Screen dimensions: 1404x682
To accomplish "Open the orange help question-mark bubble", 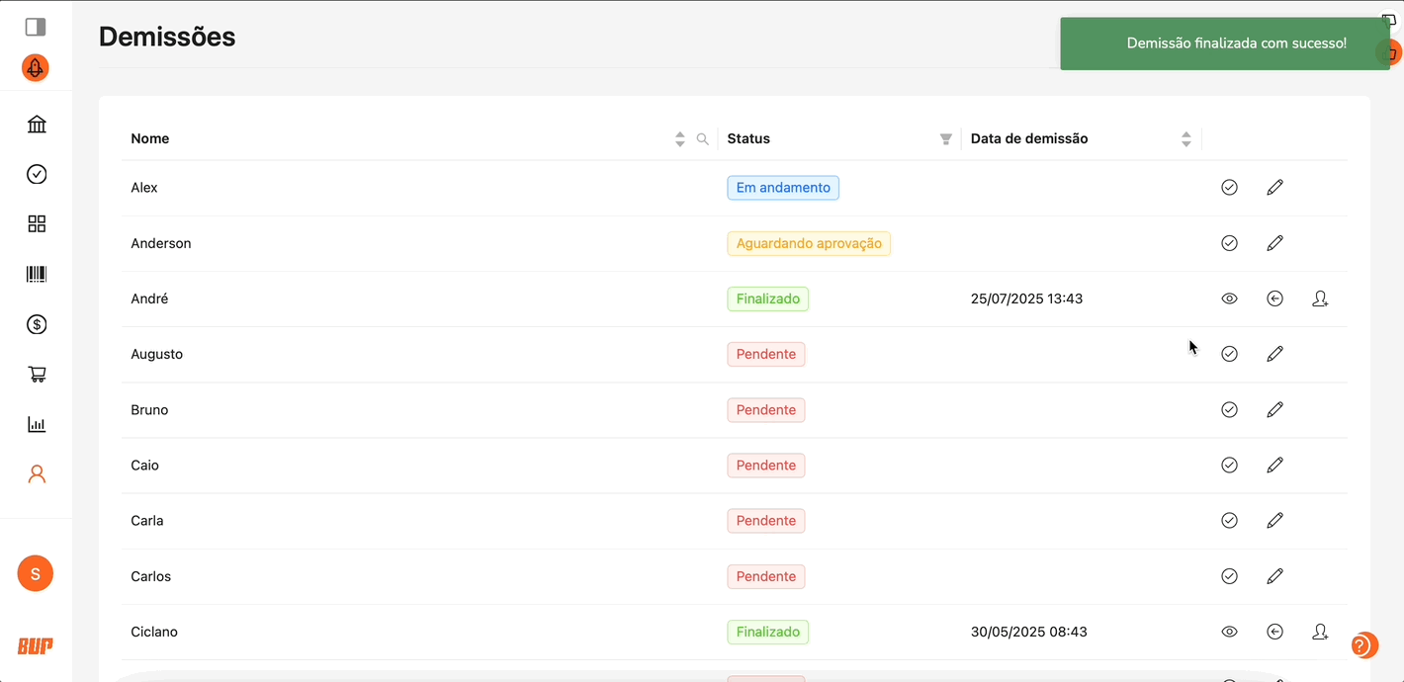I will tap(1364, 645).
